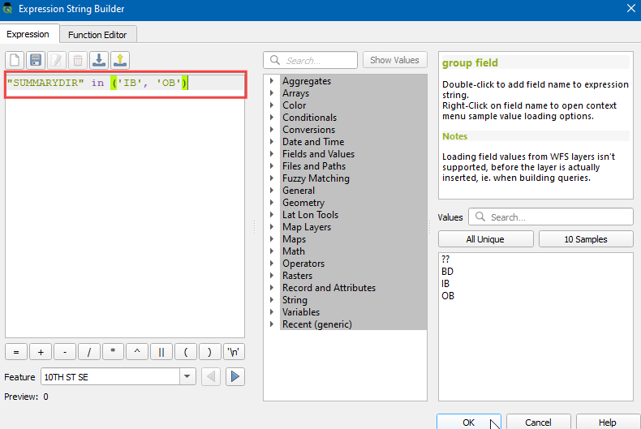Expand the Geometry function group

click(x=273, y=203)
